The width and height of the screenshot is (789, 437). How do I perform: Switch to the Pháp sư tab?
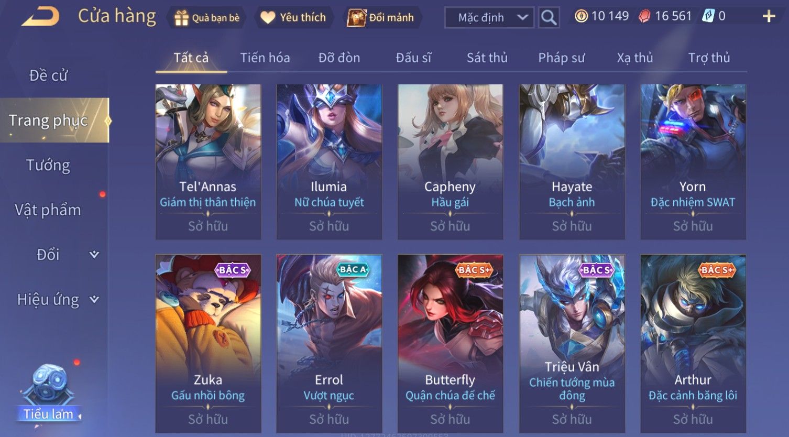(x=561, y=58)
